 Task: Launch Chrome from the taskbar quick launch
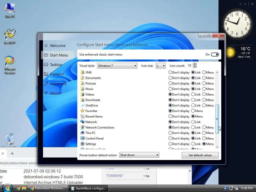pyautogui.click(x=18, y=188)
